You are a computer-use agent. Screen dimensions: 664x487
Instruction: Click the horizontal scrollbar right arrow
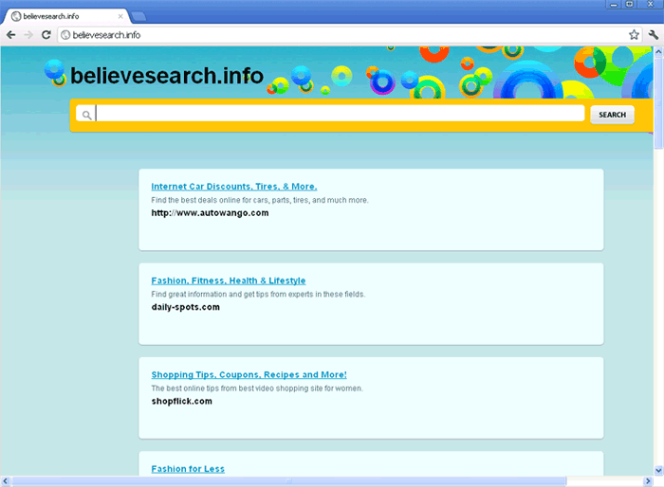click(647, 481)
